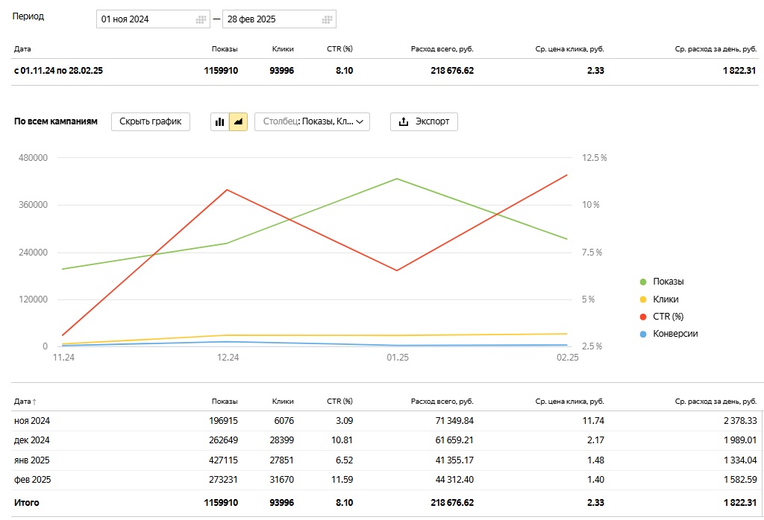764x520 pixels.
Task: Toggle the Клики series in the legend
Action: (666, 299)
